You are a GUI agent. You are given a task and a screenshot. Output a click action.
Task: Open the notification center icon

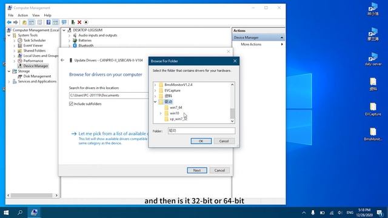(380, 213)
